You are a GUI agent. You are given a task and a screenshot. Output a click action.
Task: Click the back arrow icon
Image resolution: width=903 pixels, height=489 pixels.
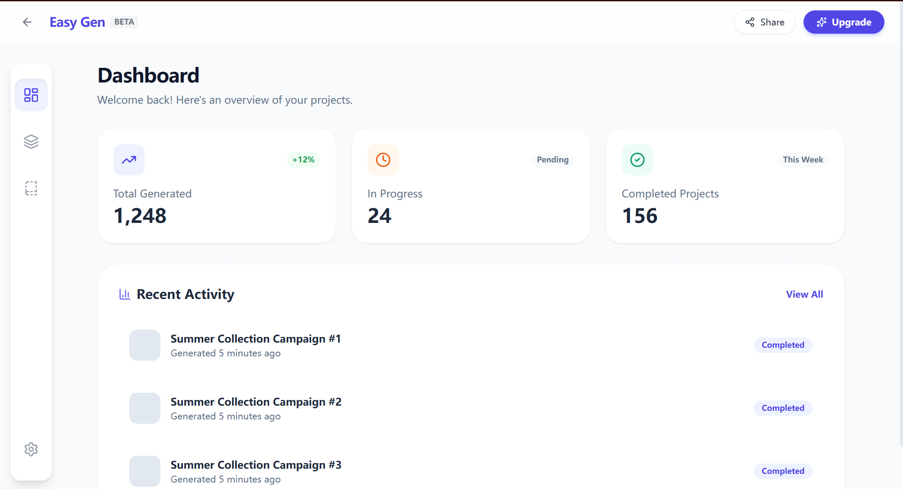(x=27, y=22)
